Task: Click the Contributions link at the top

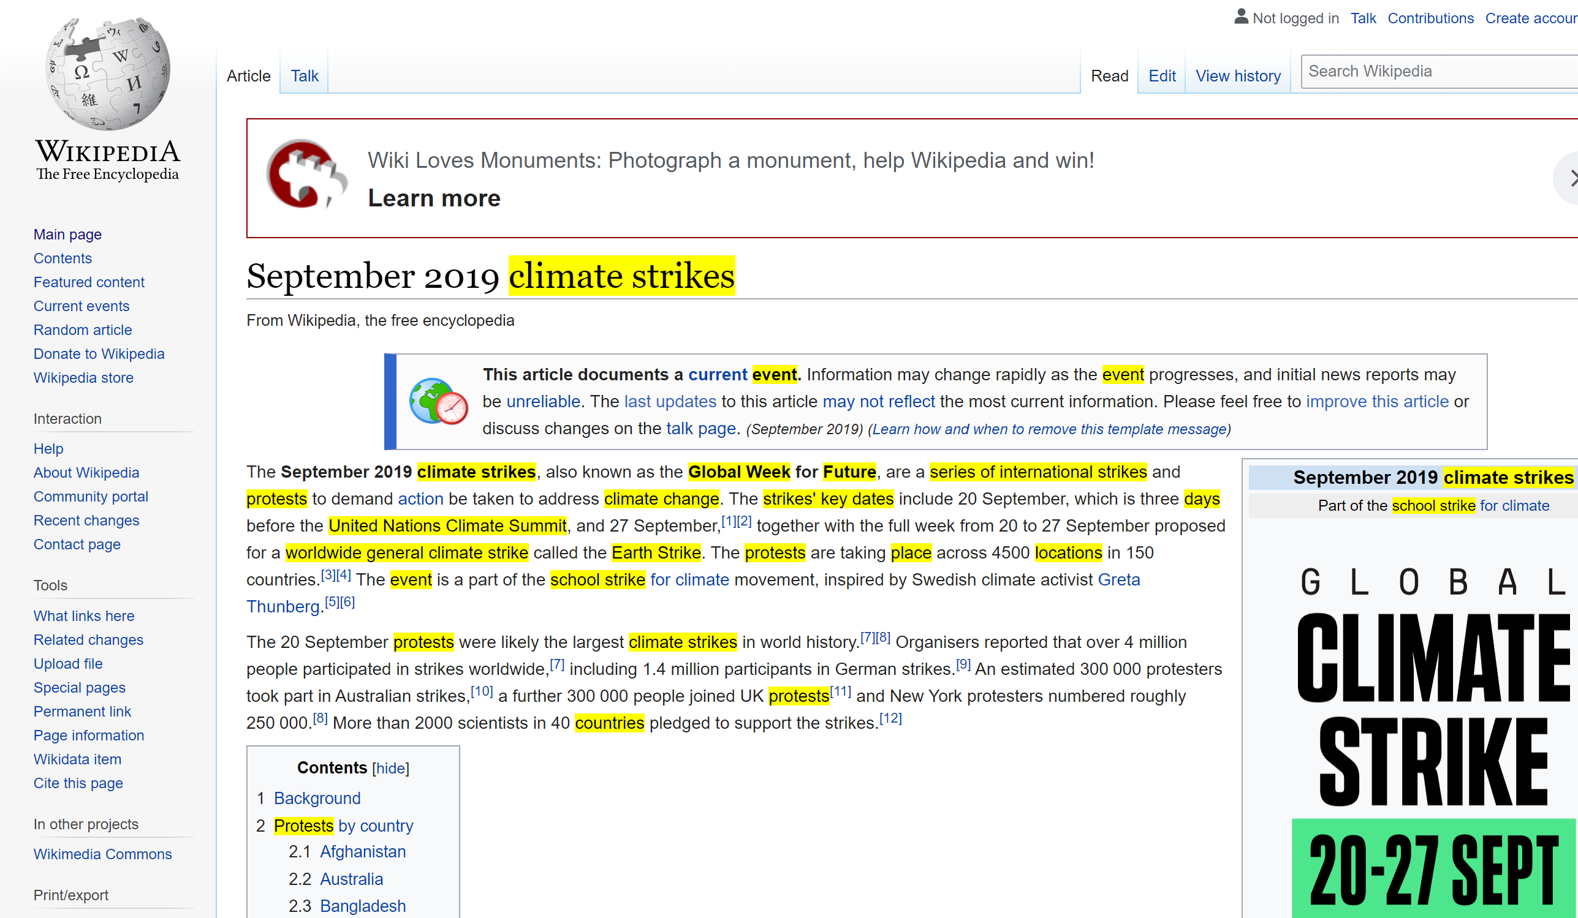Action: pyautogui.click(x=1430, y=18)
